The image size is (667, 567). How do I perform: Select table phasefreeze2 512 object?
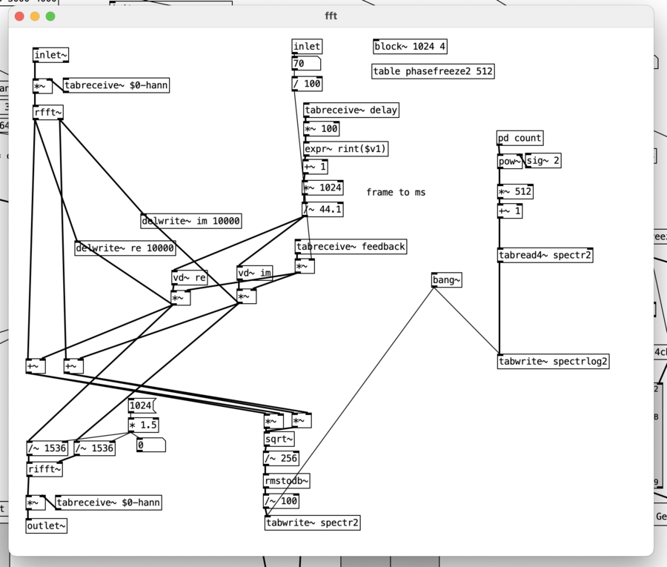[433, 71]
